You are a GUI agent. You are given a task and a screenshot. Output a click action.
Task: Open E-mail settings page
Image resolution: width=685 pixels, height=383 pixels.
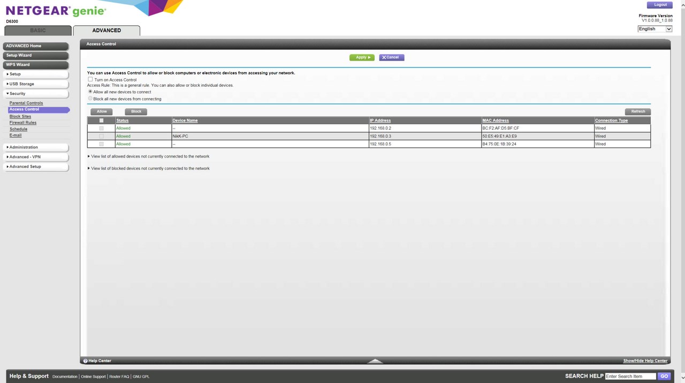tap(16, 136)
